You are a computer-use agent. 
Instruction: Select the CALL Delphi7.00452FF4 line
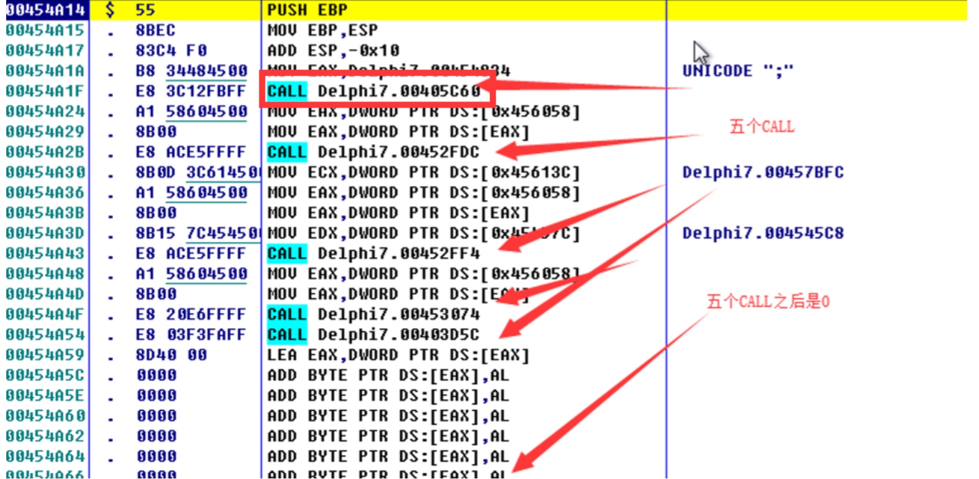[373, 254]
